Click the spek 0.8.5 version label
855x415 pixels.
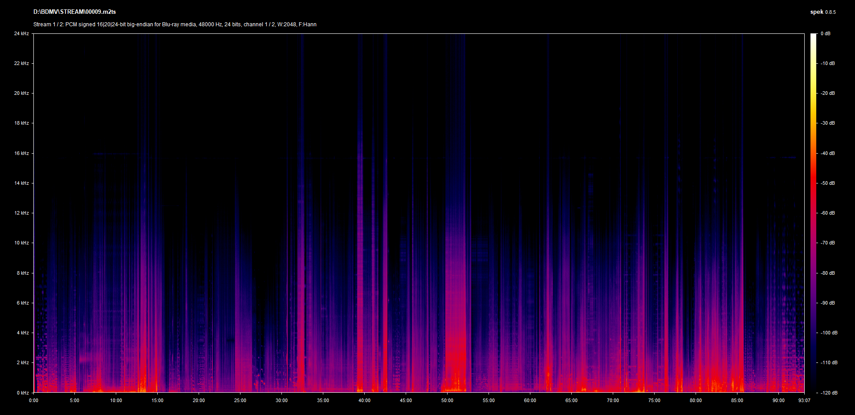[822, 12]
